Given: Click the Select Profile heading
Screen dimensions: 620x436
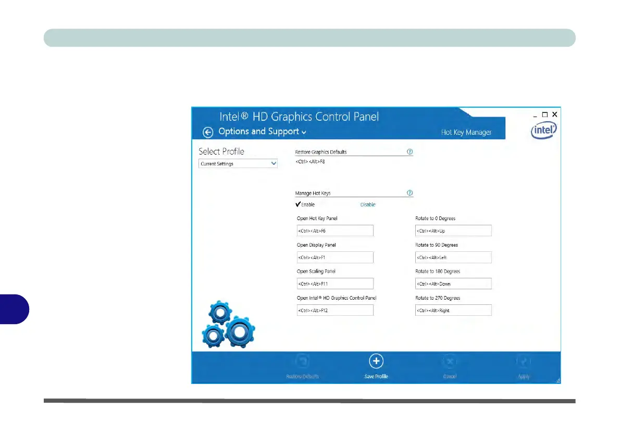Looking at the screenshot, I should 221,151.
